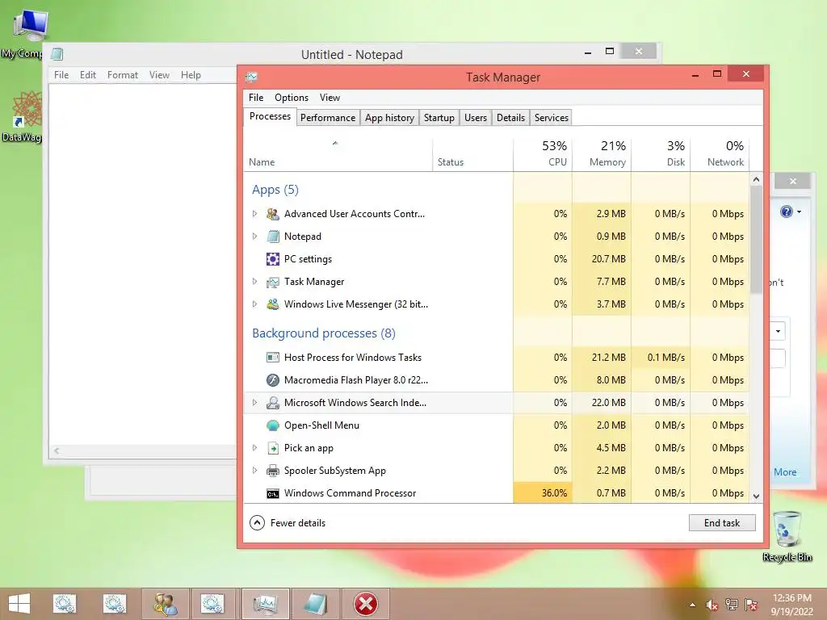Open Notepad's Format menu
This screenshot has height=620, width=827.
123,75
